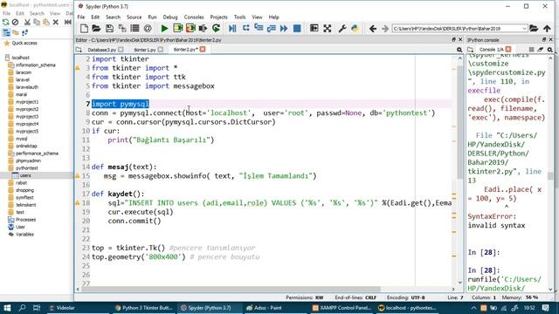Run current cell

point(177,29)
